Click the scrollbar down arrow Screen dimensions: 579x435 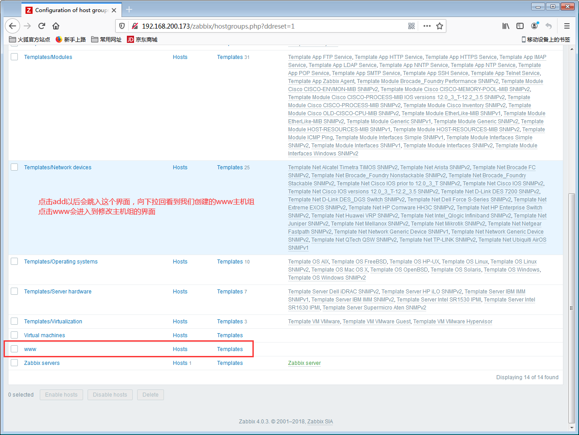[x=571, y=427]
